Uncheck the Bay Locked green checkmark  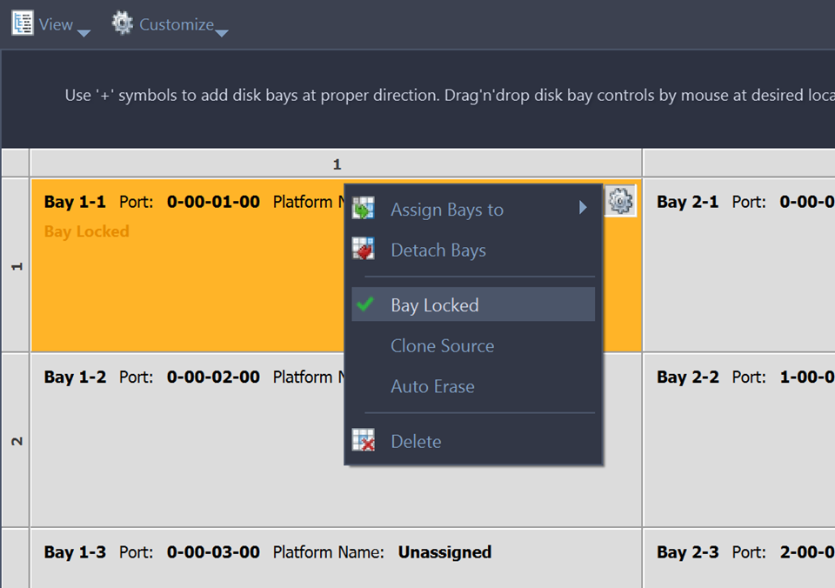click(366, 305)
